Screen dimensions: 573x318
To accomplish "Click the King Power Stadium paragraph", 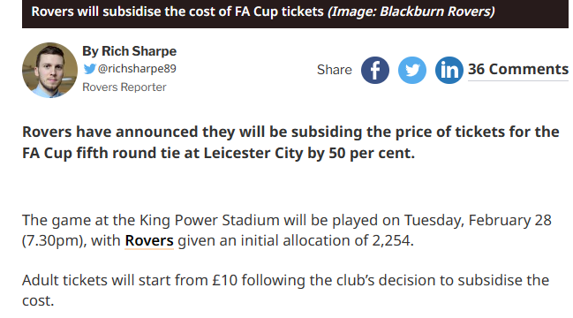I will pos(286,231).
